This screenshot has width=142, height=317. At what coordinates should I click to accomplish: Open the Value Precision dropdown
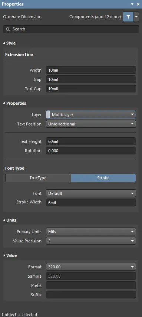pyautogui.click(x=91, y=241)
